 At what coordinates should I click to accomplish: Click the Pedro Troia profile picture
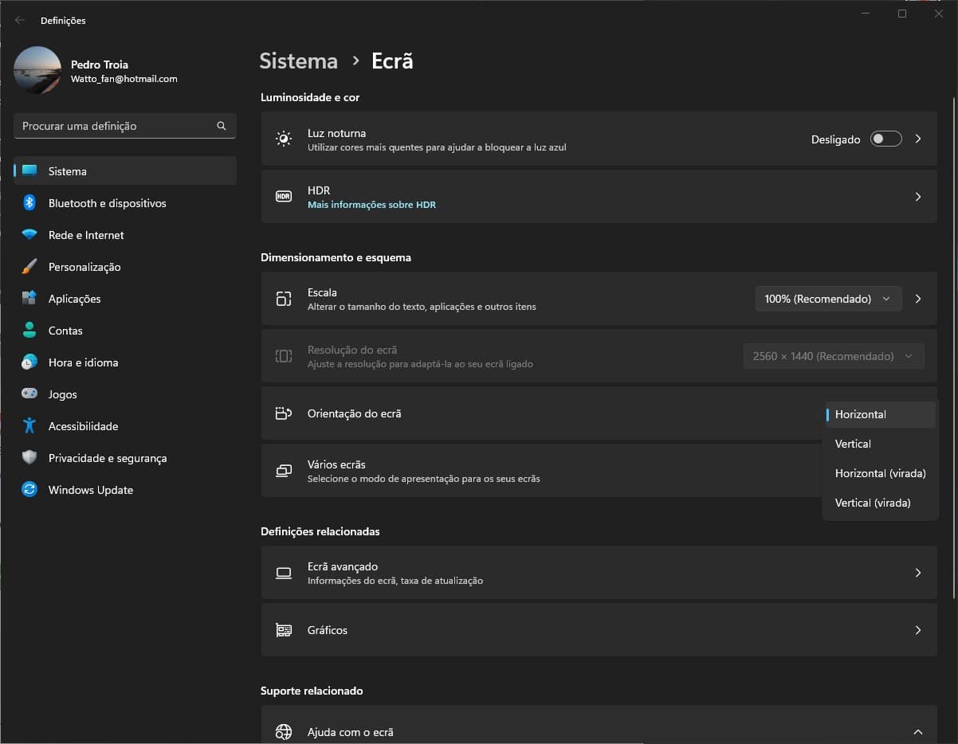[37, 70]
